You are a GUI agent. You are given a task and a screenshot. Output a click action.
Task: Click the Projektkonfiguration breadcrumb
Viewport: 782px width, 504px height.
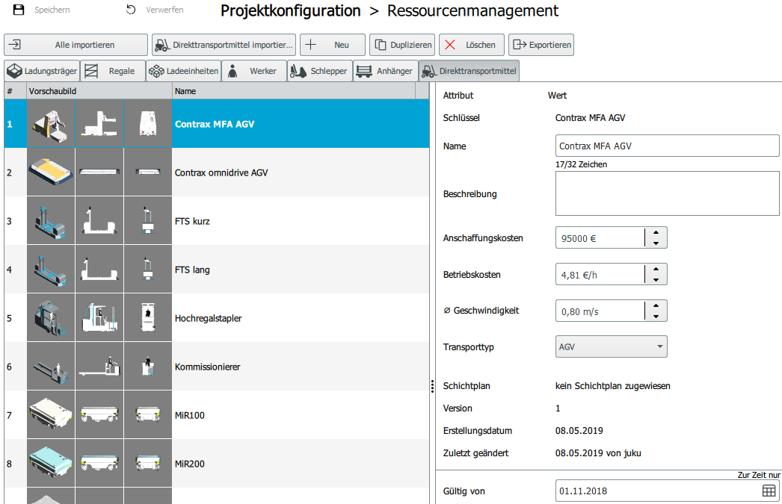[290, 10]
